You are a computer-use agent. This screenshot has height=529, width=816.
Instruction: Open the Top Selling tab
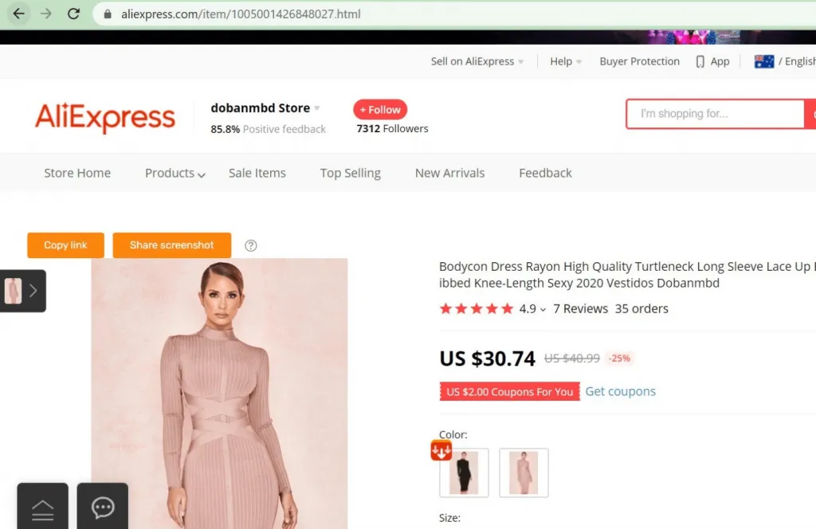pos(351,173)
